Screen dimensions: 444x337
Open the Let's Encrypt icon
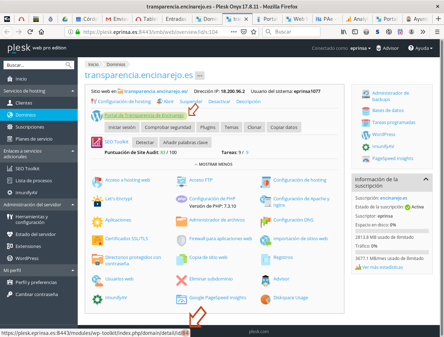point(97,201)
